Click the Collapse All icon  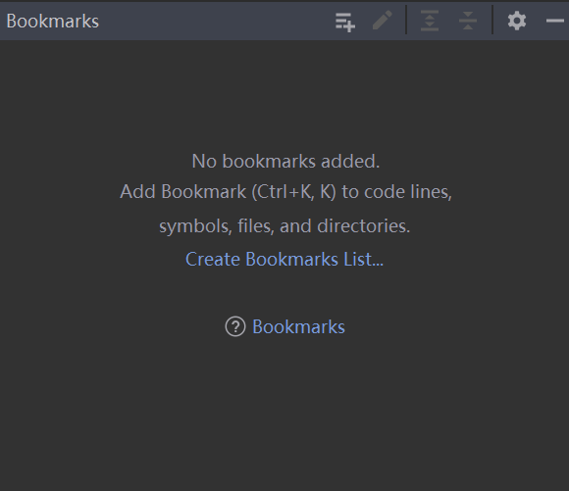468,21
